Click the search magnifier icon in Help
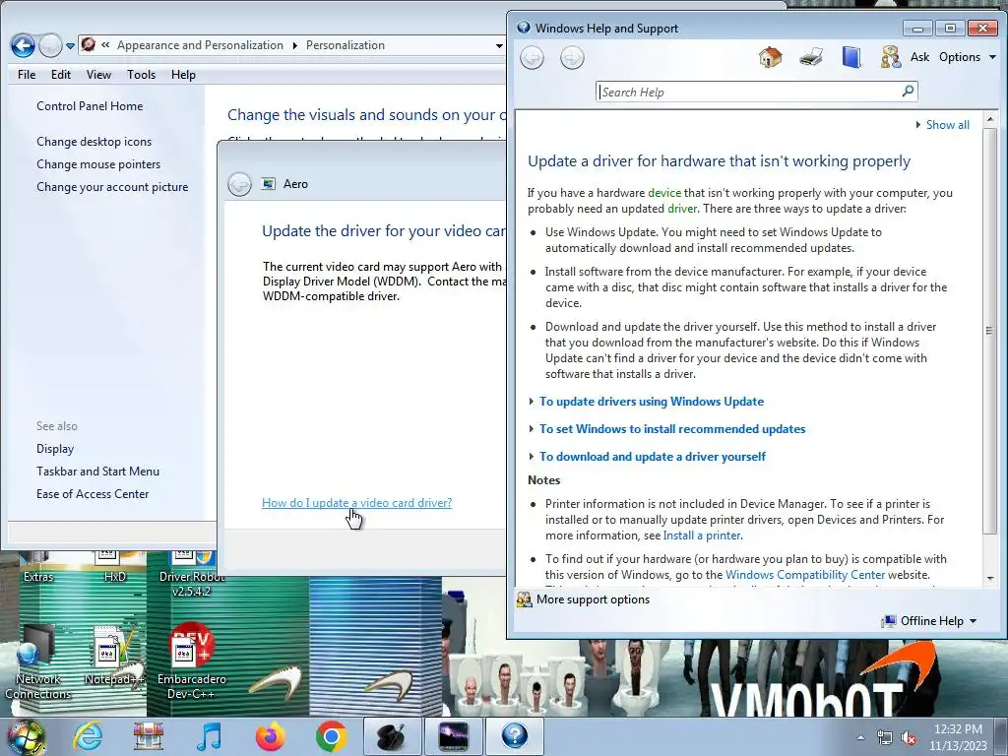 908,92
